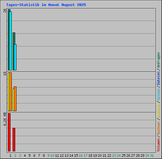162x159 pixels.
Task: Click day label 20 on the x-axis
Action: [x=100, y=156]
